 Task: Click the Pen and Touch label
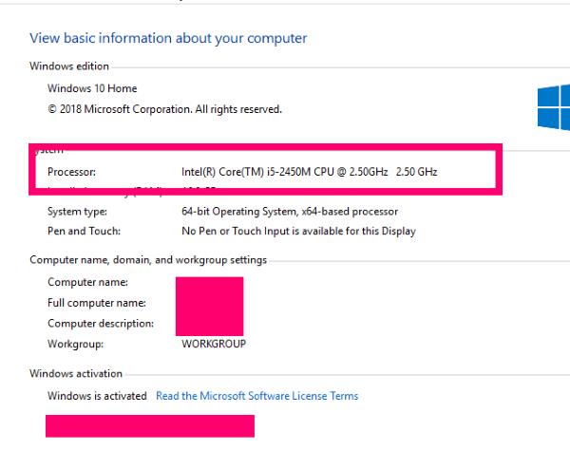tap(84, 231)
